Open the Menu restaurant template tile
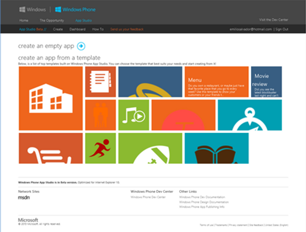The height and width of the screenshot is (232, 306). [x=216, y=82]
